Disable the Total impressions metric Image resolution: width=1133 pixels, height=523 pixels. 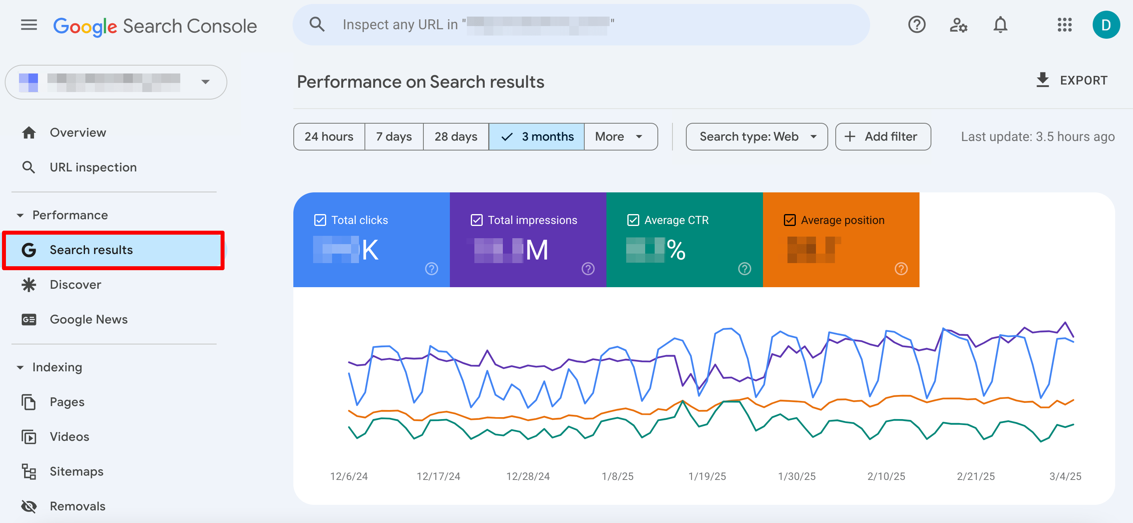(477, 220)
